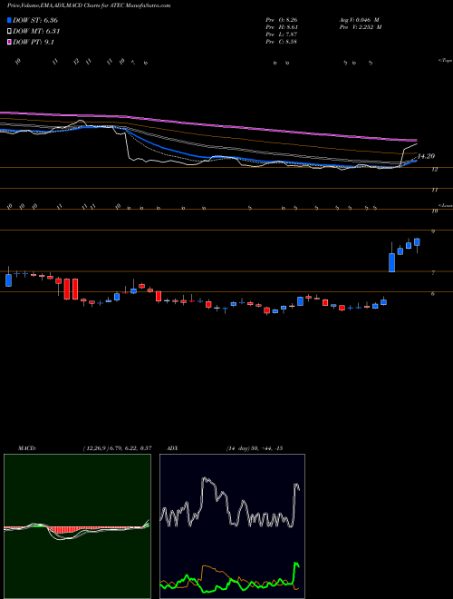Viewport: 453px width, 599px height.
Task: Click the 'Pre H: 8.61' high value
Action: [x=282, y=27]
